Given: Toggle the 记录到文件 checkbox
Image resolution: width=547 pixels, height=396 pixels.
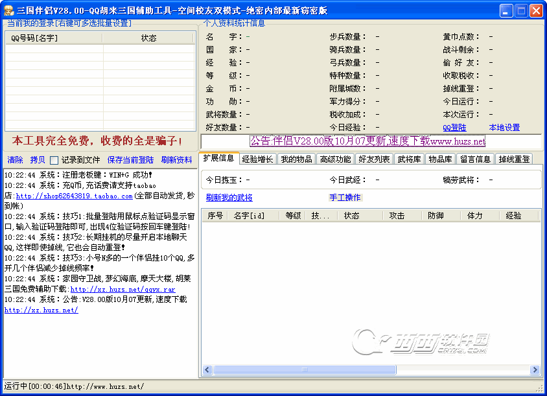Looking at the screenshot, I should [x=54, y=160].
